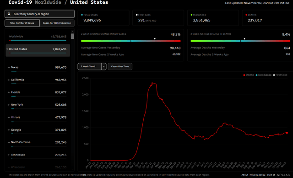Image resolution: width=293 pixels, height=178 pixels.
Task: Click the new cases change gradient bar
Action: [x=131, y=41]
